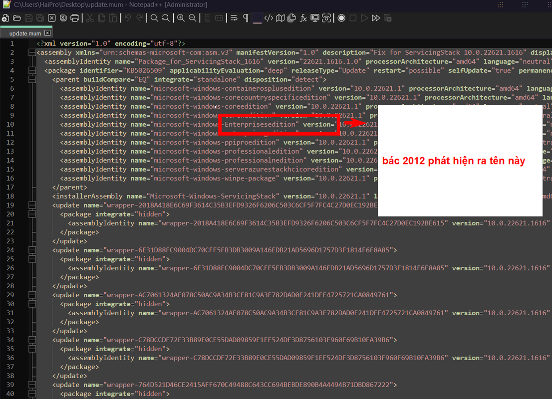The image size is (552, 399).
Task: Run macro multiple times fast-forward icon
Action: click(x=376, y=18)
